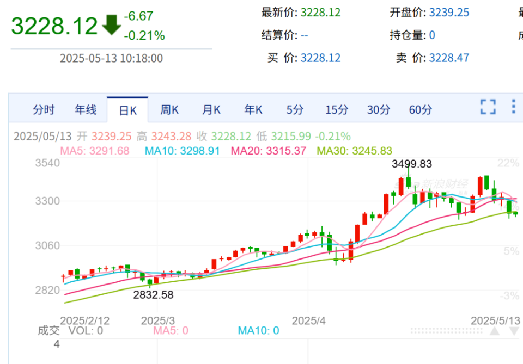Click the VOL: 0 volume legend
This screenshot has width=523, height=364.
(x=85, y=330)
